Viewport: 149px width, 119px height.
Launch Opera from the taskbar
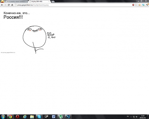click(x=18, y=117)
